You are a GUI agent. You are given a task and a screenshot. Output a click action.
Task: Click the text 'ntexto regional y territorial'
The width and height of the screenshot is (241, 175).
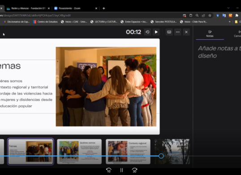pos(24,87)
